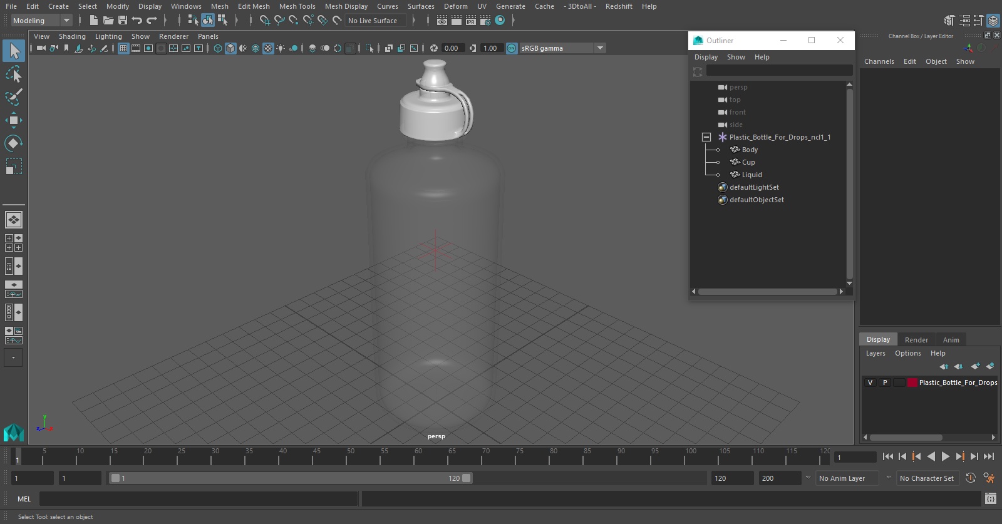Click the Save Scene icon

(123, 21)
